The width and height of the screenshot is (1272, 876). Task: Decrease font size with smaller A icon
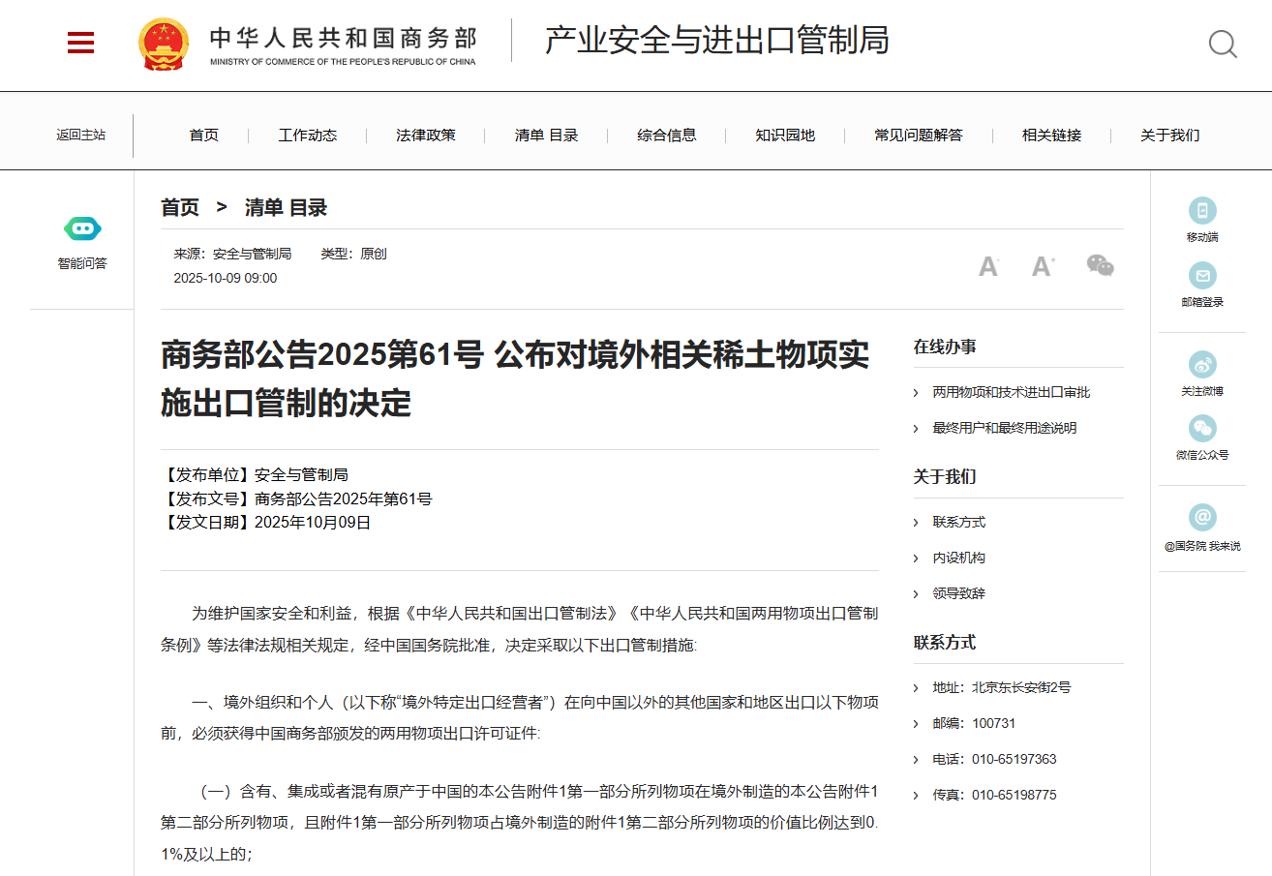click(987, 266)
